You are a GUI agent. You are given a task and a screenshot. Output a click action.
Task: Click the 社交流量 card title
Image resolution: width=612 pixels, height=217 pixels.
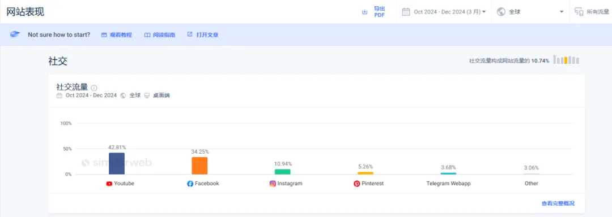pyautogui.click(x=72, y=86)
